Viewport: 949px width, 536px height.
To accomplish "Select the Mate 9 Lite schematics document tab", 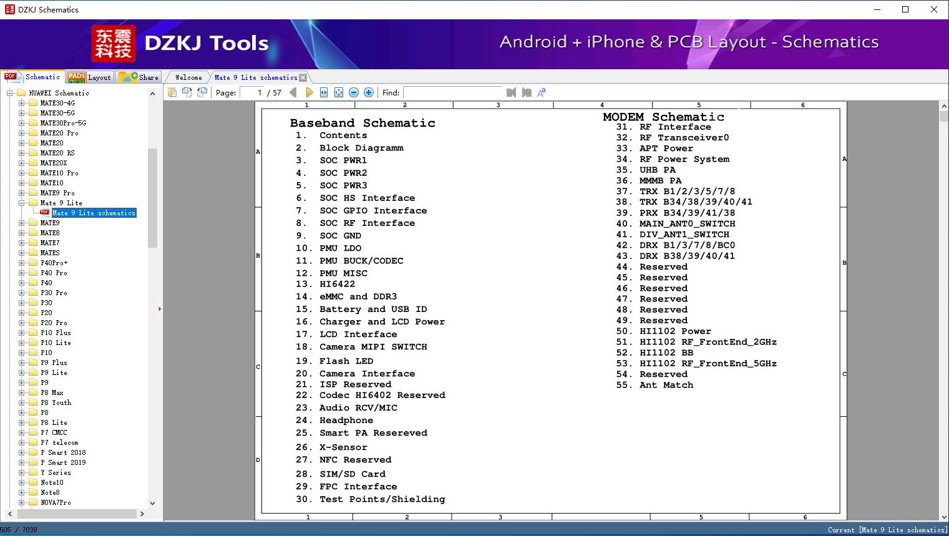I will pos(256,77).
